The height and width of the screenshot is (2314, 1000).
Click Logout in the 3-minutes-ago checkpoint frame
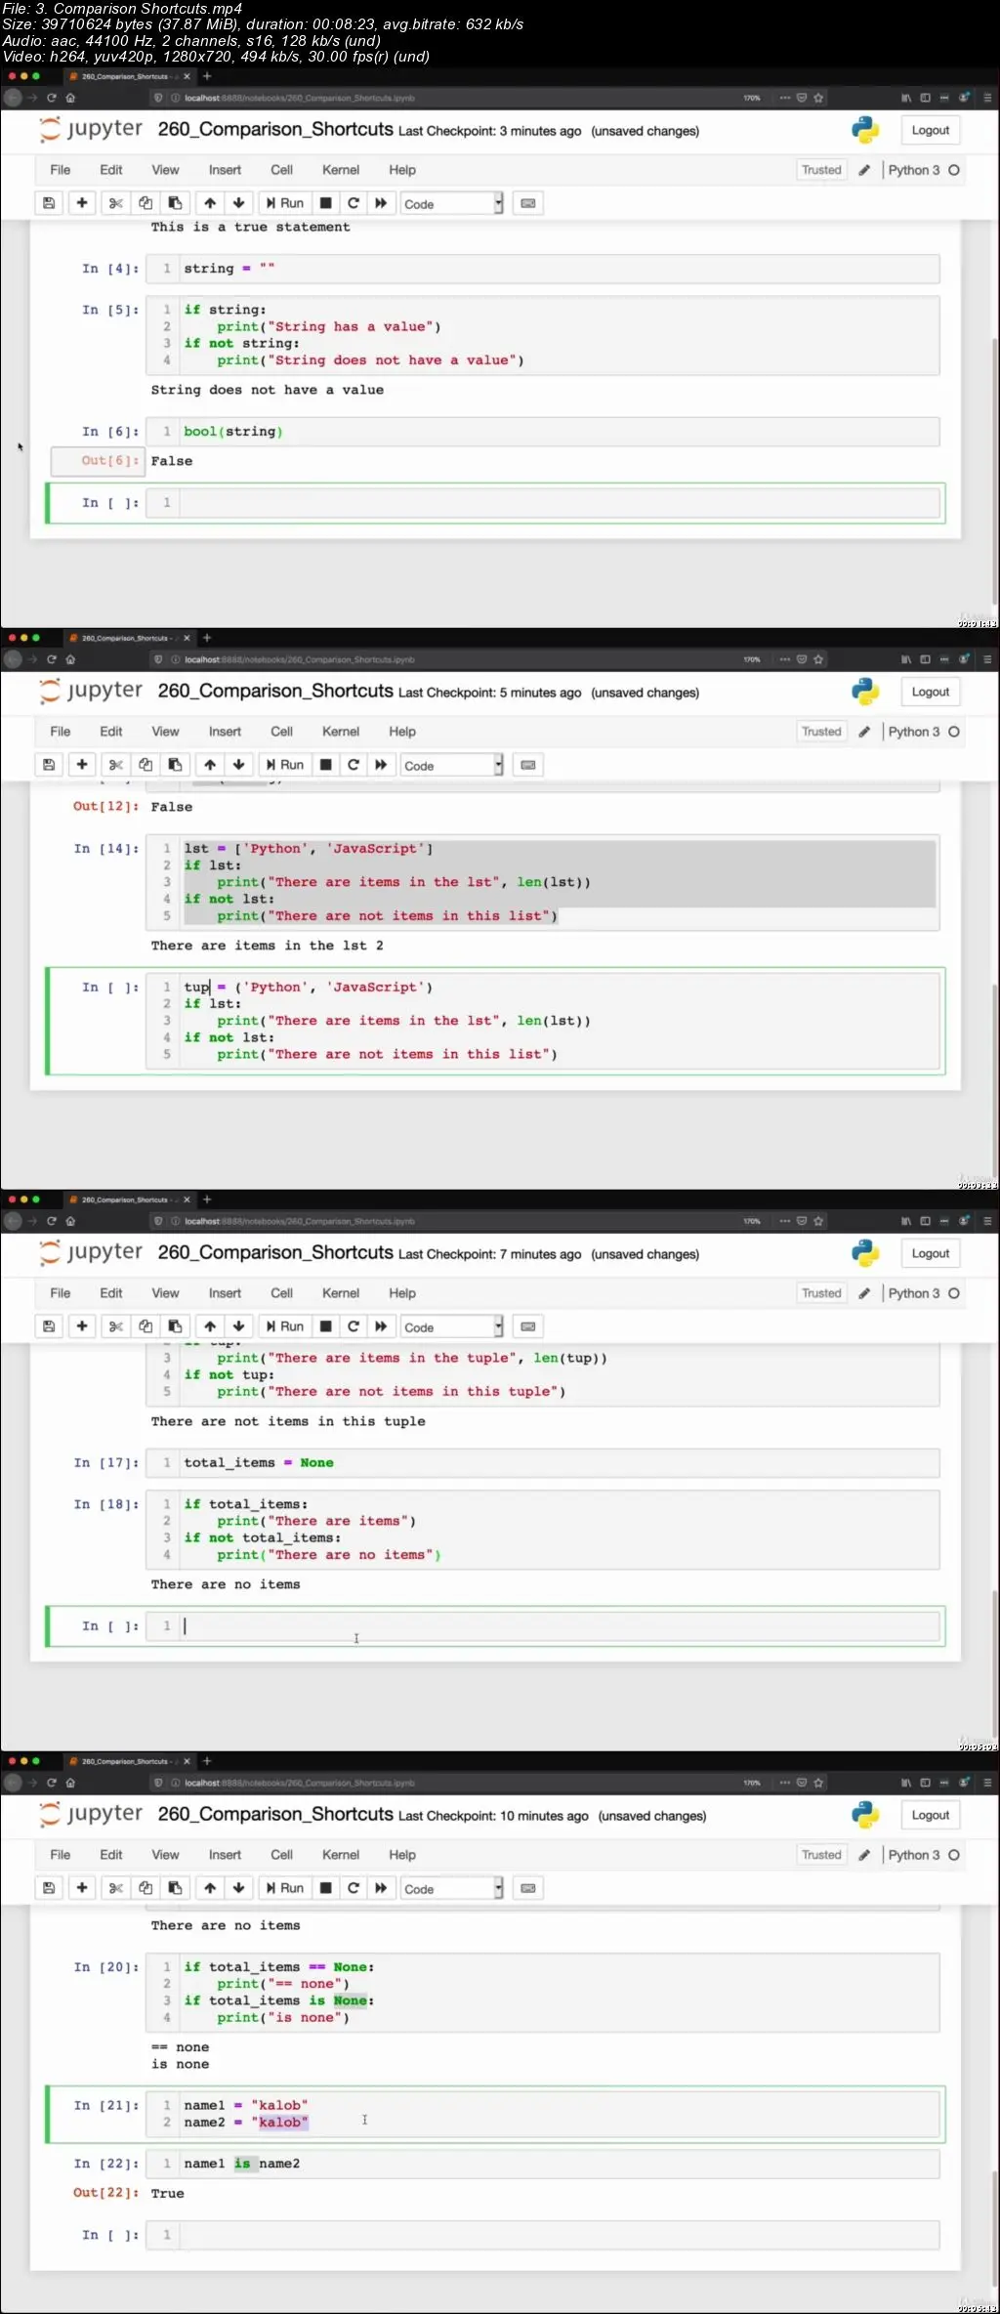point(930,130)
